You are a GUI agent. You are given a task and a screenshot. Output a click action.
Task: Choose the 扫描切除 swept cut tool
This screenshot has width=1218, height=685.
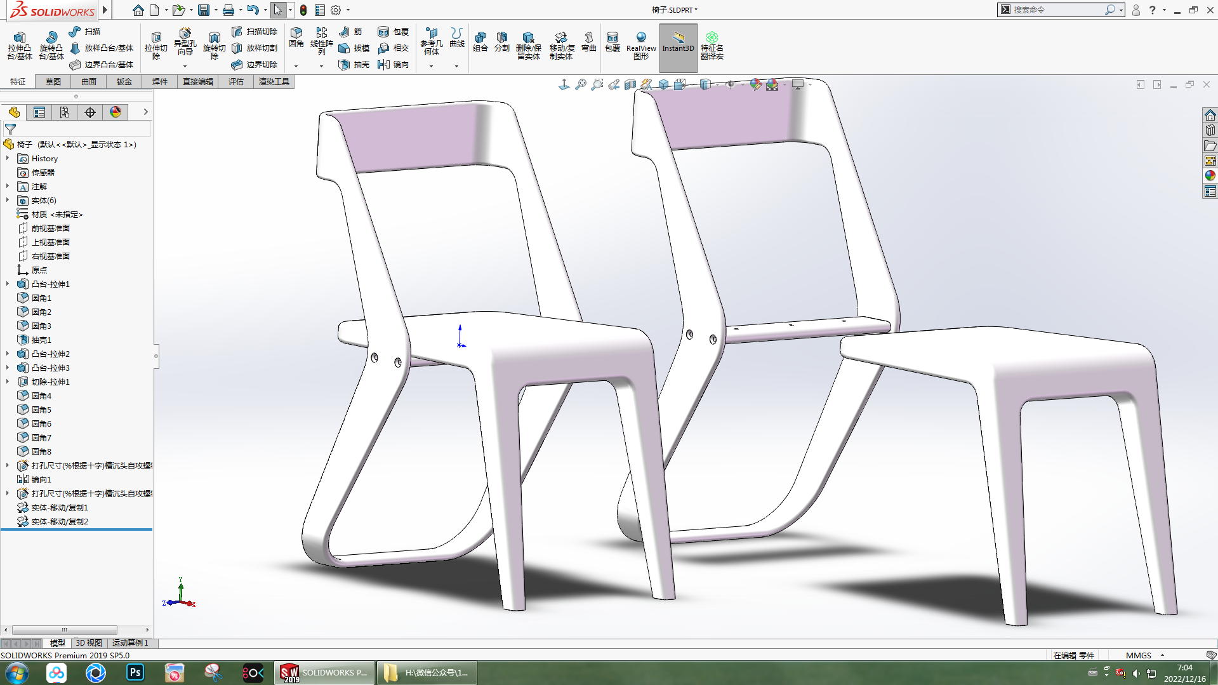pyautogui.click(x=254, y=31)
